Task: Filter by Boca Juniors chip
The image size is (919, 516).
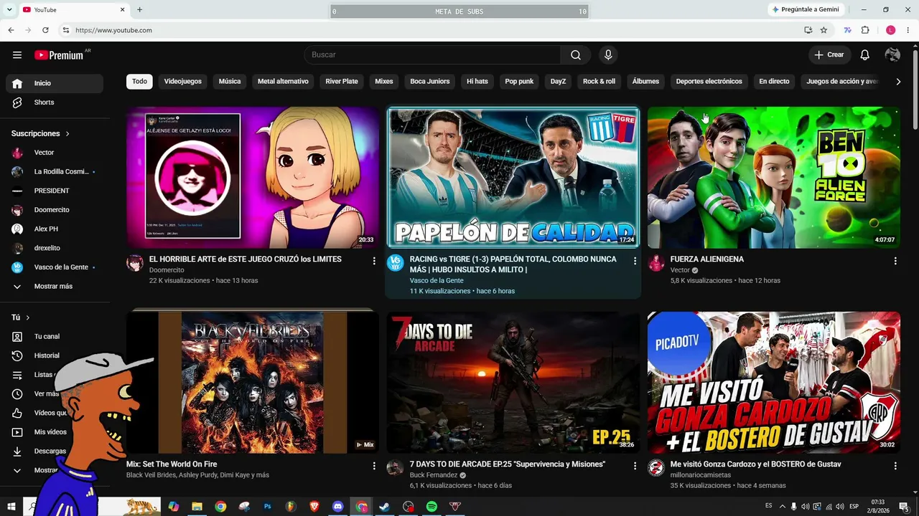Action: [430, 82]
